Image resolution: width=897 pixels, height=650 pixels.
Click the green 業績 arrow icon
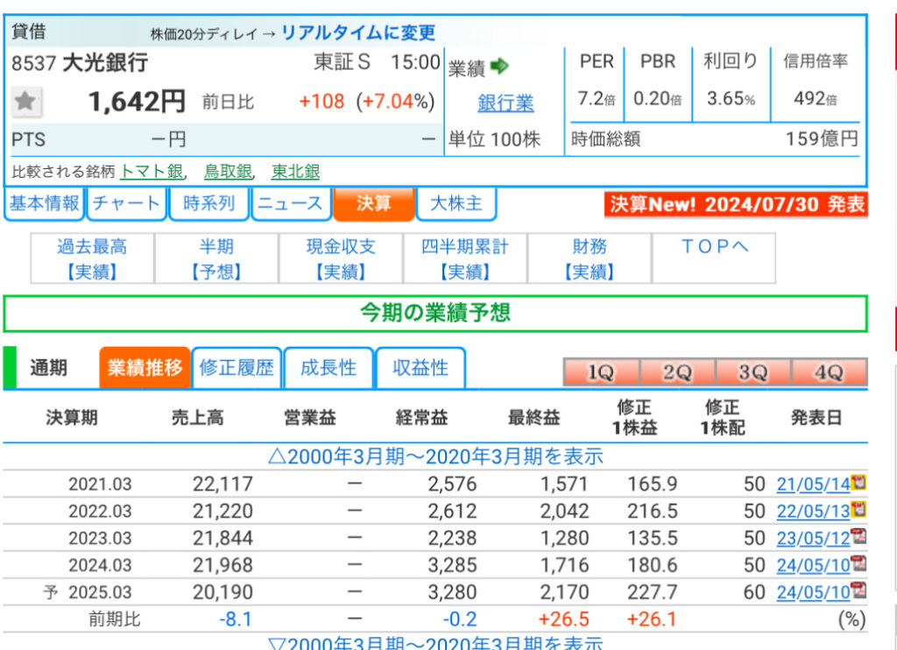[499, 67]
